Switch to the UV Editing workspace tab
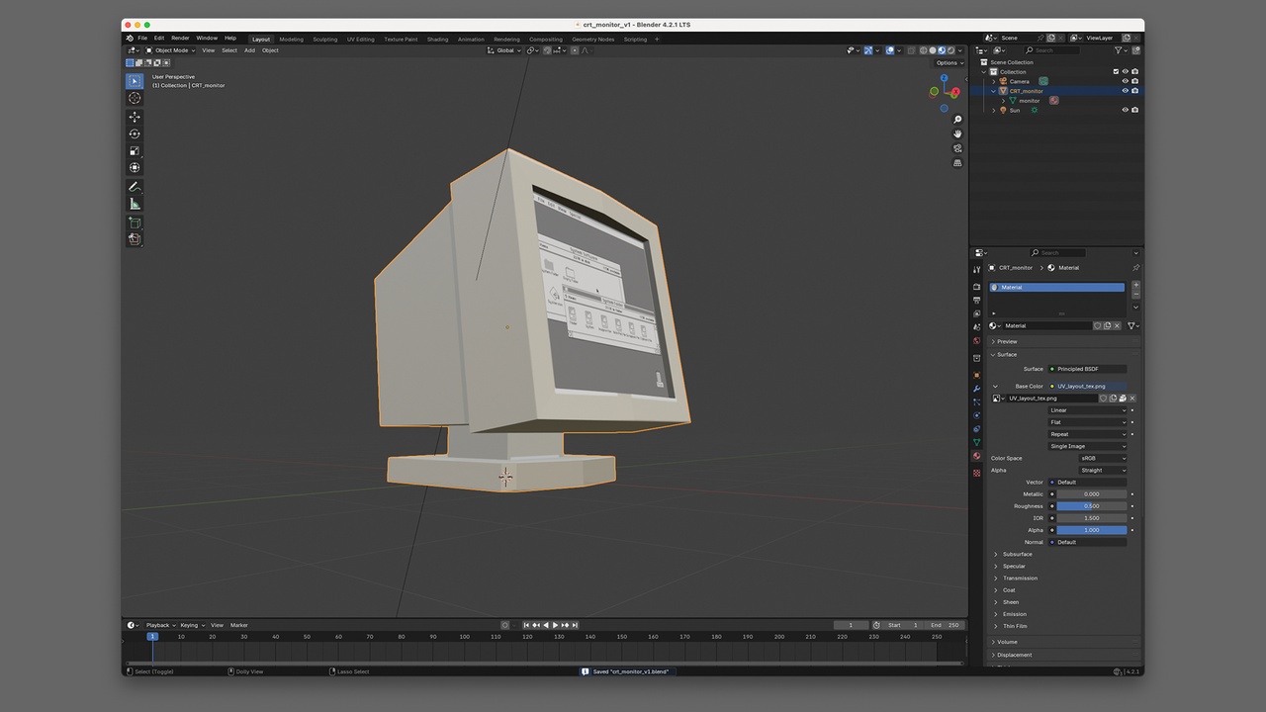 (x=360, y=40)
